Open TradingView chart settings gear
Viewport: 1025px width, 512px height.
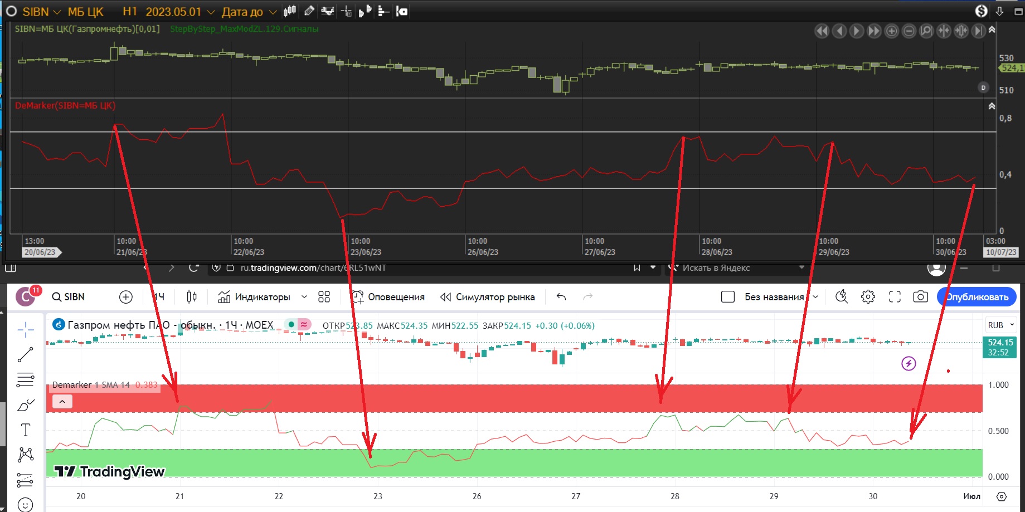pos(868,297)
